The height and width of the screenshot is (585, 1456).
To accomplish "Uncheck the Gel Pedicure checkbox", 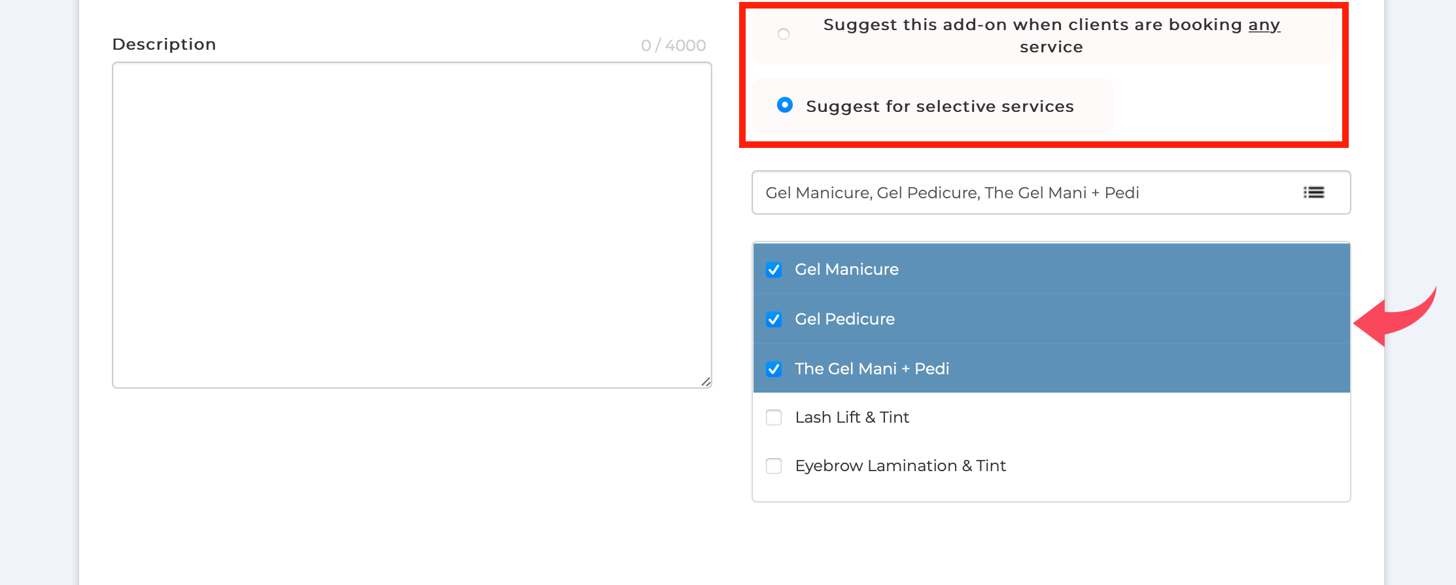I will point(774,319).
